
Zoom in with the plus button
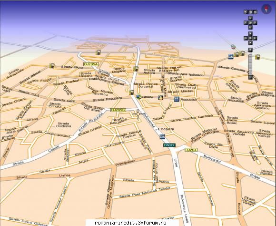tap(250, 50)
